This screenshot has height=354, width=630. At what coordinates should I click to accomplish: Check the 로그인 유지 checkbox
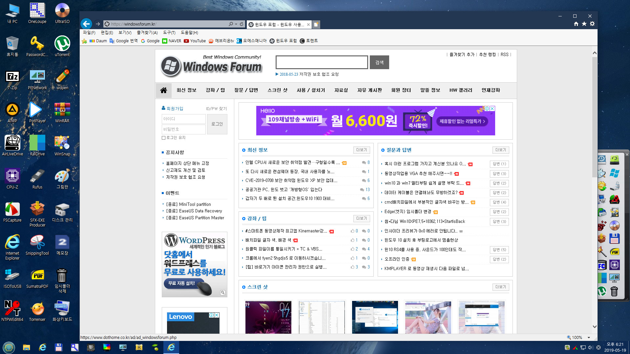click(163, 138)
